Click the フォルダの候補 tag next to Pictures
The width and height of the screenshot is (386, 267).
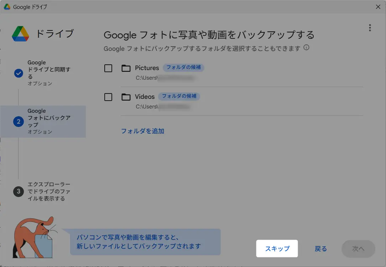click(183, 68)
